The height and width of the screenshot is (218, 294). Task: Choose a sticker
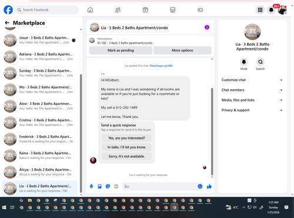point(108,186)
